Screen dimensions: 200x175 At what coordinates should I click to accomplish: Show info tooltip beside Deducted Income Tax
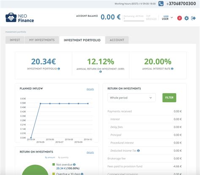pos(138,150)
